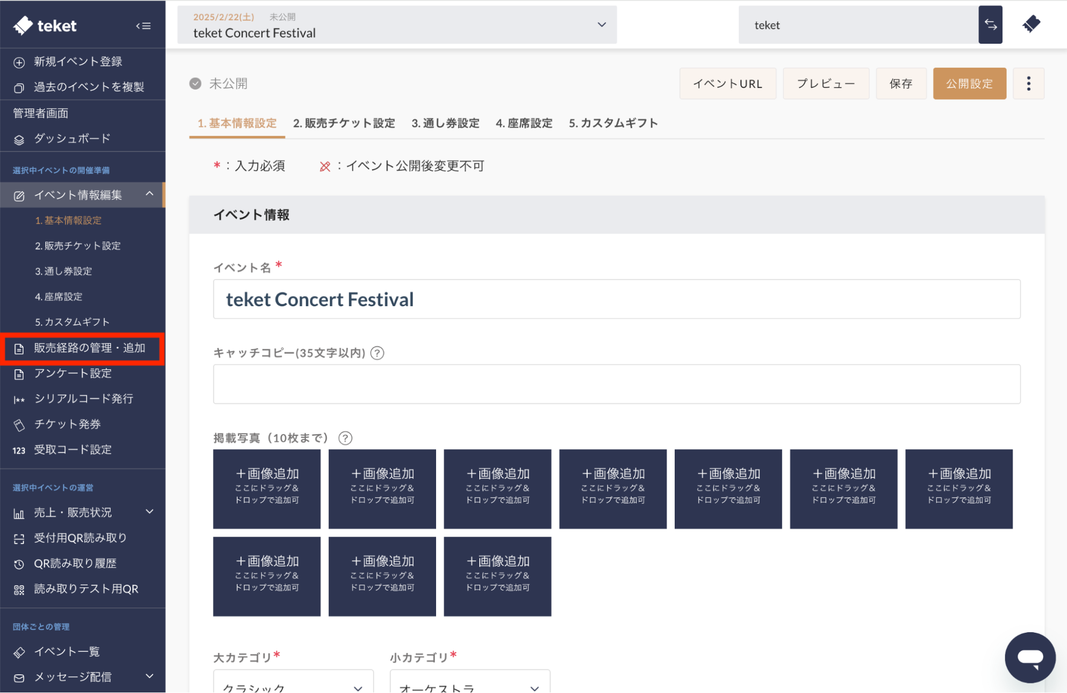Select 4.座席設定 in sidebar
This screenshot has height=693, width=1067.
[x=59, y=297]
